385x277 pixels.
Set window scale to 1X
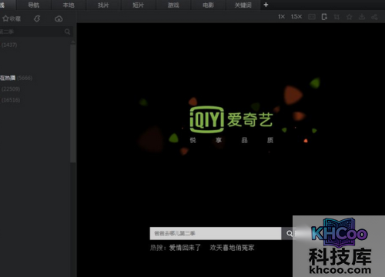tap(281, 17)
